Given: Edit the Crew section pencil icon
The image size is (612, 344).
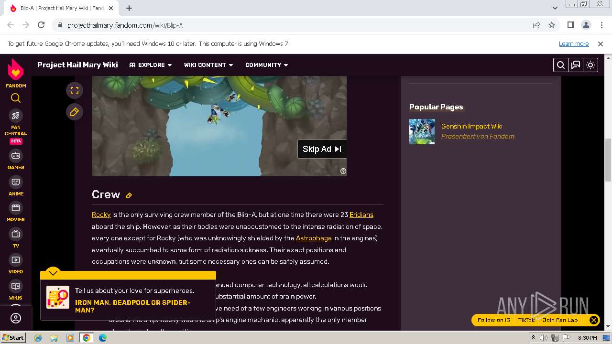Looking at the screenshot, I should pyautogui.click(x=129, y=195).
